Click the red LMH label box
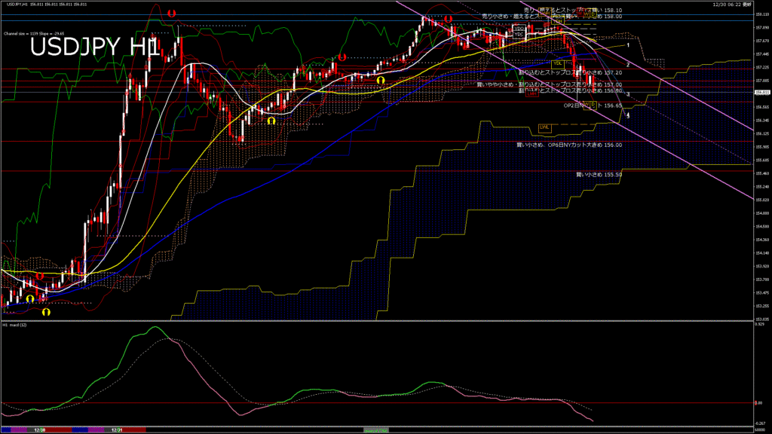The width and height of the screenshot is (772, 434). point(532,93)
